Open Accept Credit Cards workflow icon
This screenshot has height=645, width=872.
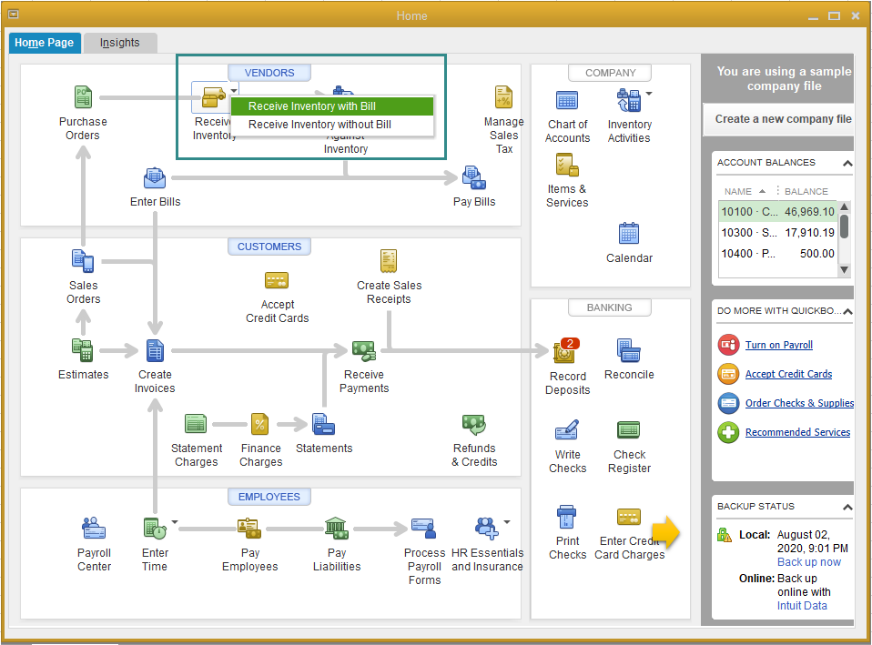click(x=277, y=281)
